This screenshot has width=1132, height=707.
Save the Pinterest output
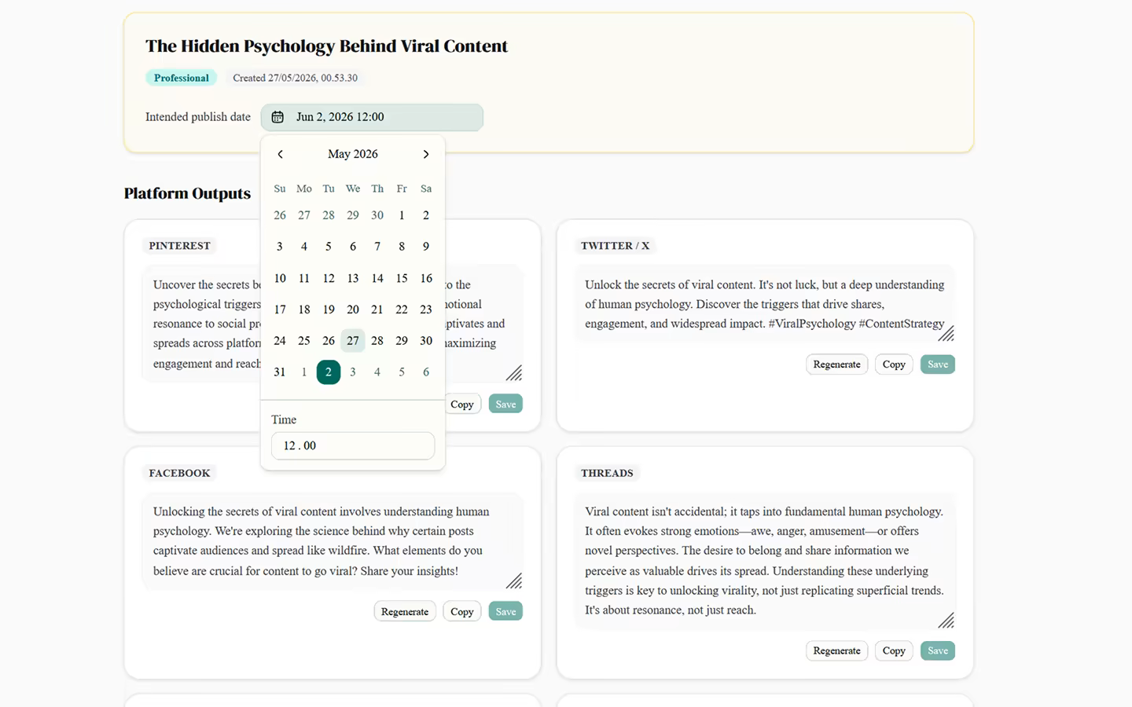pyautogui.click(x=505, y=405)
